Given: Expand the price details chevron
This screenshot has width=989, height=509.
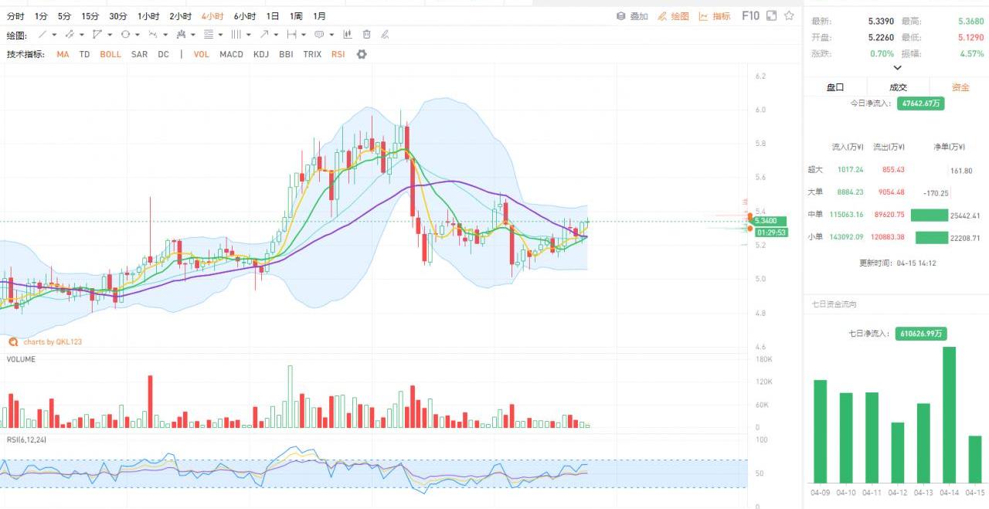Looking at the screenshot, I should click(897, 68).
